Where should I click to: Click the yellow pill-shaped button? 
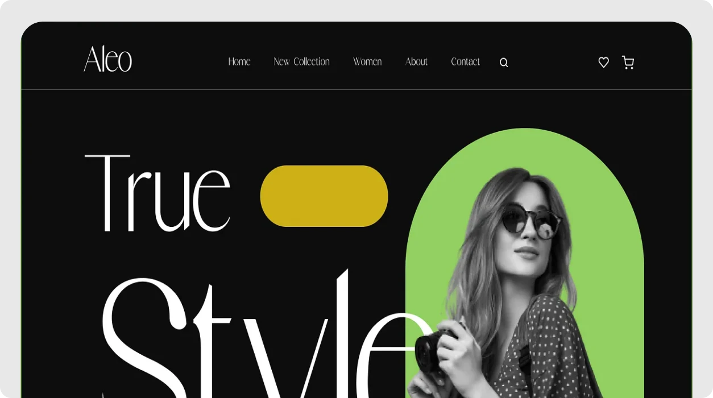tap(324, 196)
